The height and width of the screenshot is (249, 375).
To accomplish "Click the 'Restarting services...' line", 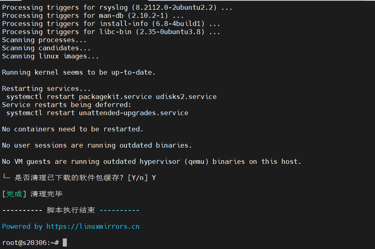I will click(x=47, y=88).
